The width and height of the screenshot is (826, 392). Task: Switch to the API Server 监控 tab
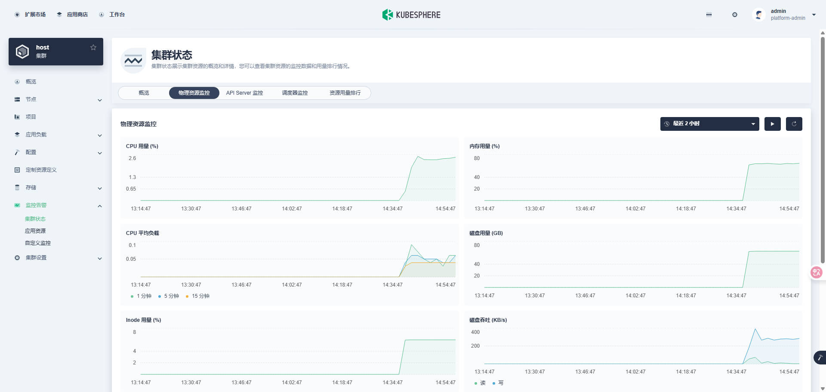pyautogui.click(x=244, y=93)
